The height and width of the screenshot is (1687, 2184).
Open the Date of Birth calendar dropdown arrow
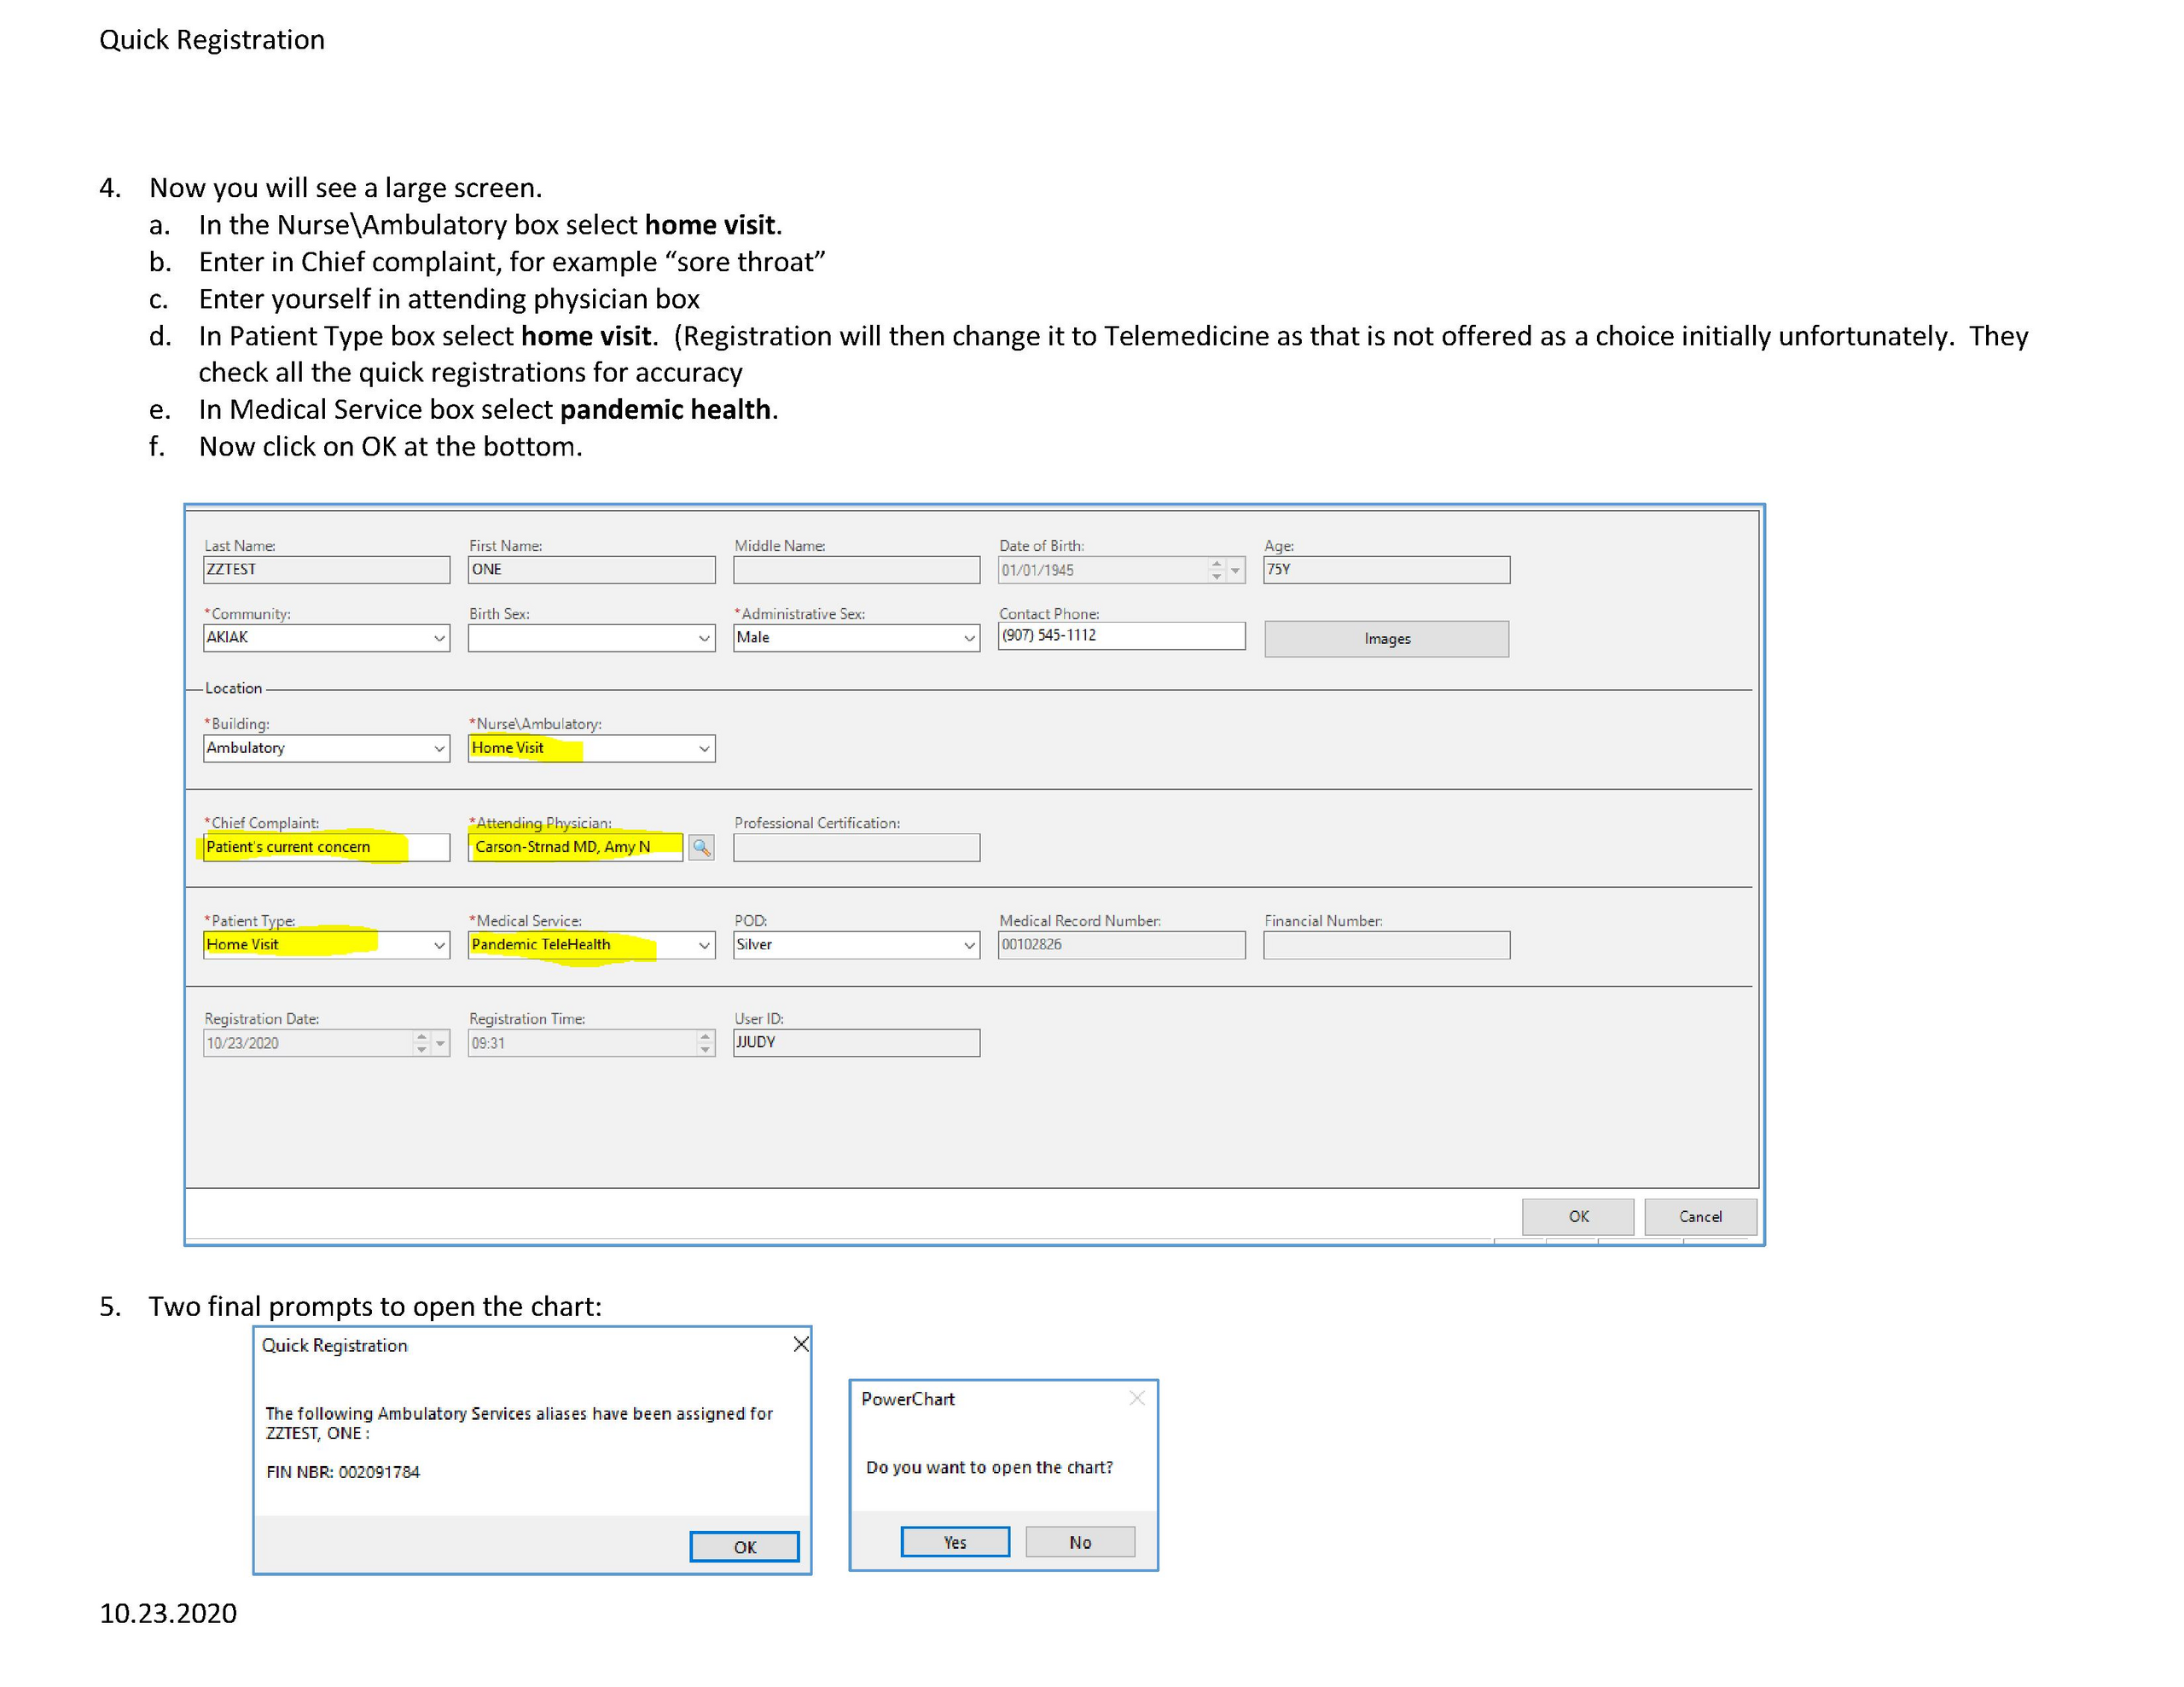pos(1236,570)
